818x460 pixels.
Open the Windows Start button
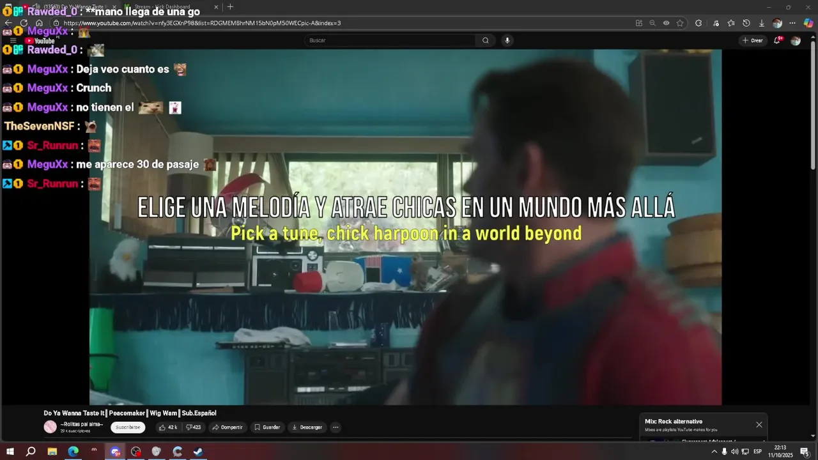pyautogui.click(x=10, y=452)
